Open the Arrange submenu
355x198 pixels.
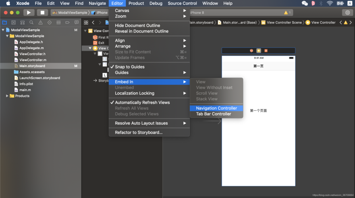tap(149, 46)
